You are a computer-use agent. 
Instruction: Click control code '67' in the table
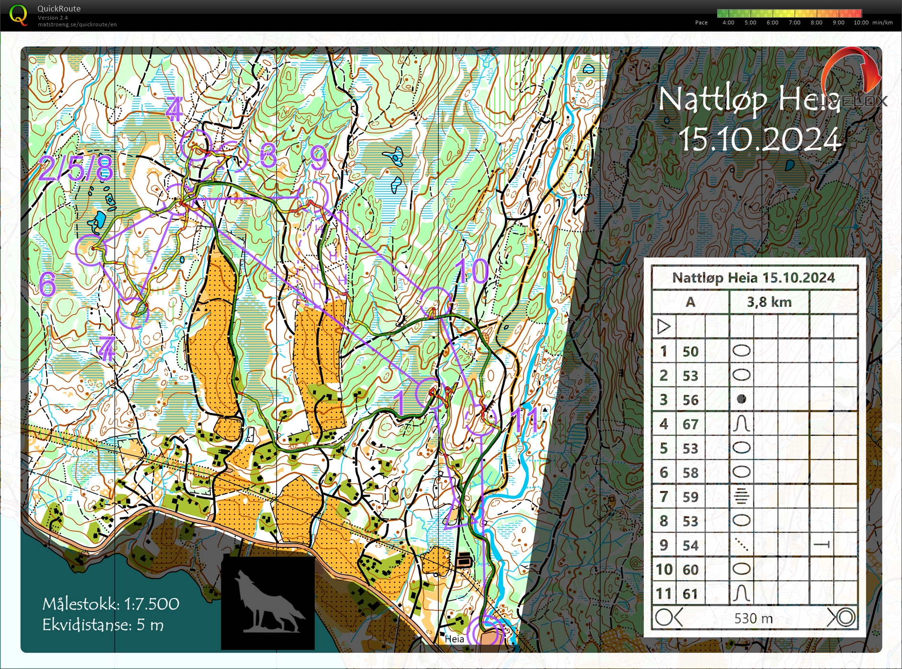pos(690,424)
